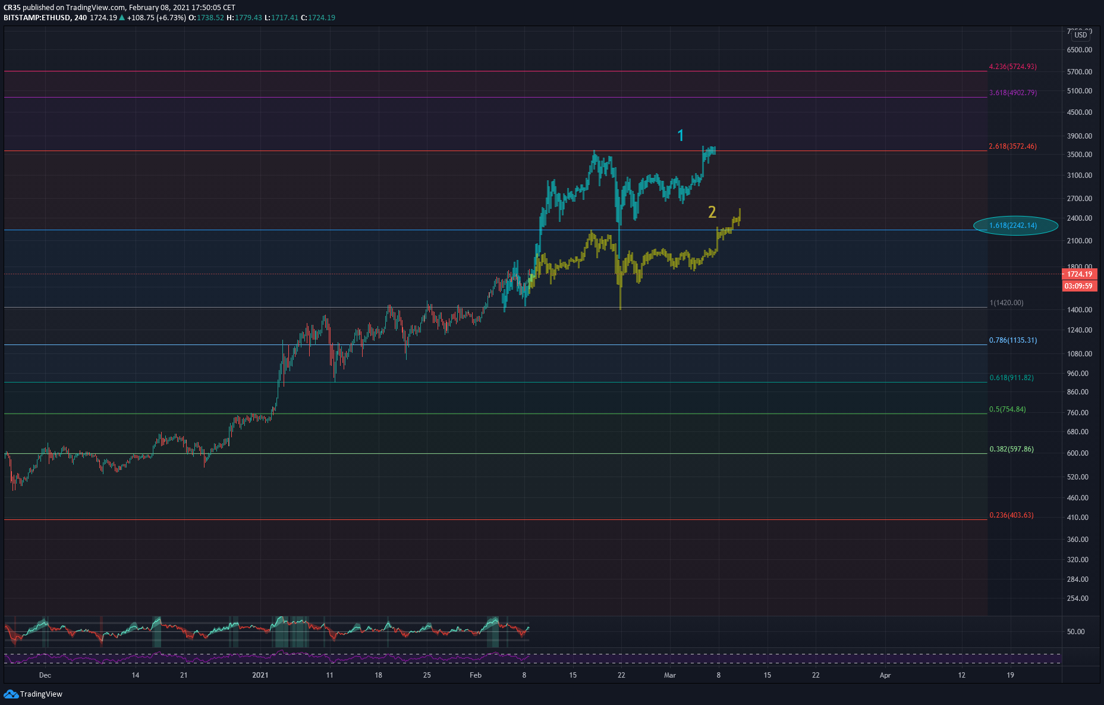Select the 1(1420.00) Fibonacci label
The height and width of the screenshot is (705, 1104).
tap(1007, 303)
